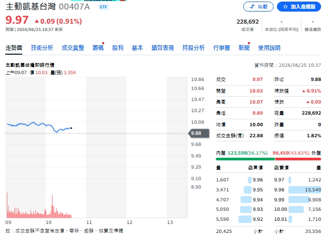The height and width of the screenshot is (245, 329).
Task: Click the ask price 9.98 row
Action: [297, 190]
